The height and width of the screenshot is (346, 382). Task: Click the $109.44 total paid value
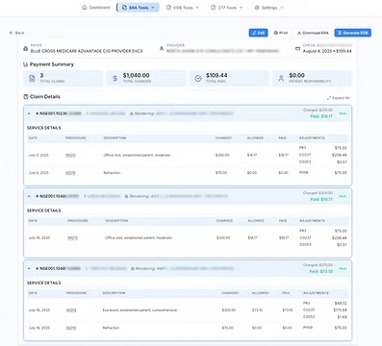(216, 75)
